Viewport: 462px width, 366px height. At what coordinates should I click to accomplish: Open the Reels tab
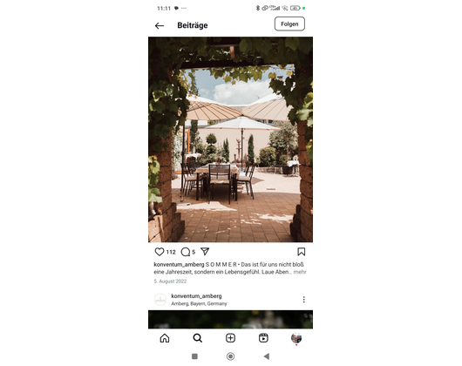(x=263, y=338)
